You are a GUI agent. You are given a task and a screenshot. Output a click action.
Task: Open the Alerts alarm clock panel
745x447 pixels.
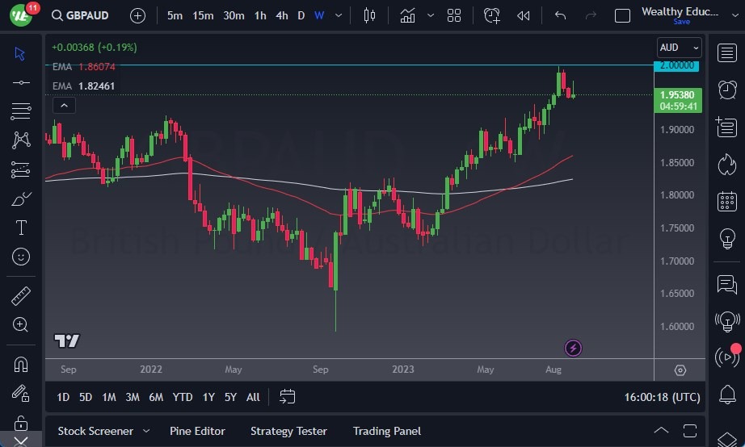pos(726,90)
